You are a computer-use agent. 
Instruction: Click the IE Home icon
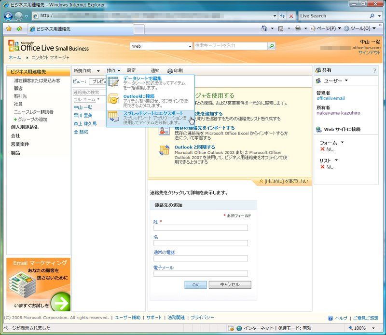click(x=264, y=28)
